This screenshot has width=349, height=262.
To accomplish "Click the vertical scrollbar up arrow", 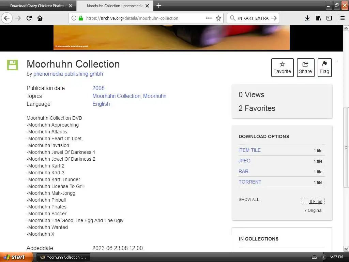I will pyautogui.click(x=346, y=28).
